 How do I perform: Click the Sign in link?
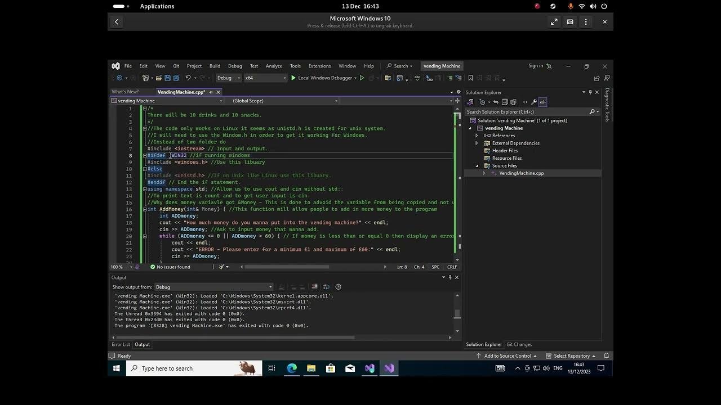point(536,66)
